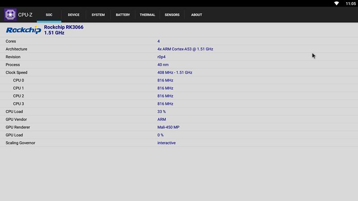
Task: Select the Scaling Governor label
Action: click(20, 143)
